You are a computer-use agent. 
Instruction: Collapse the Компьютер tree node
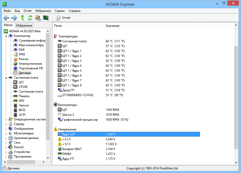tap(6, 36)
